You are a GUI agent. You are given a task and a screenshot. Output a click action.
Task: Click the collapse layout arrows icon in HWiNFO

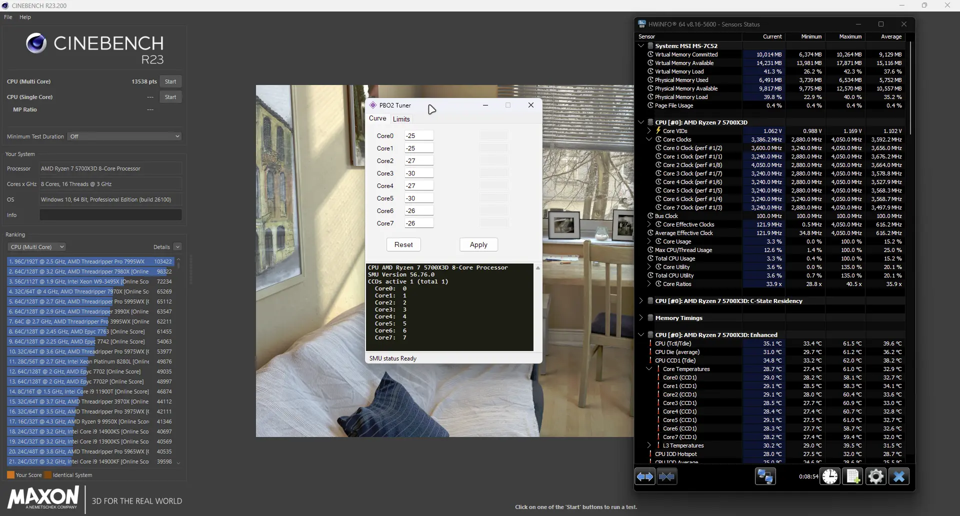point(667,476)
